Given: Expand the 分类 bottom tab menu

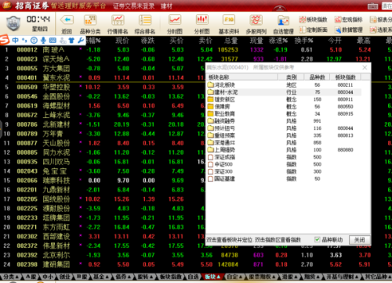Looking at the screenshot, I should coord(10,277).
